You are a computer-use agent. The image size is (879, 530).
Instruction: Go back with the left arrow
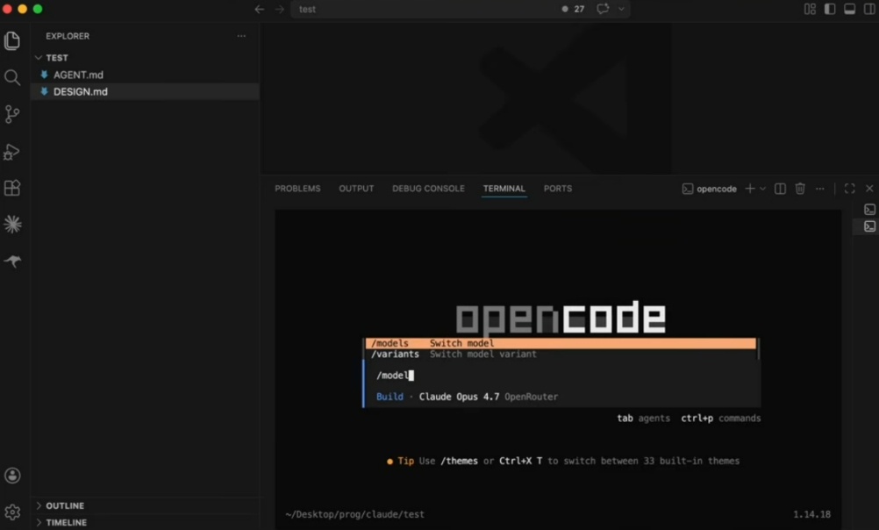(x=259, y=9)
